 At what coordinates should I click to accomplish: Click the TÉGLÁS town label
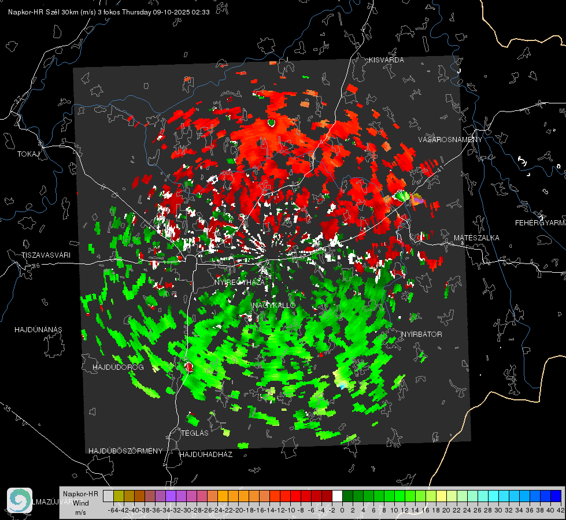[x=195, y=433]
